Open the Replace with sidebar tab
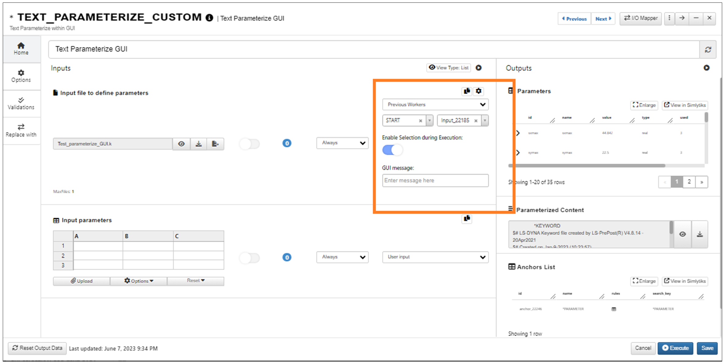This screenshot has height=364, width=728. click(x=21, y=131)
